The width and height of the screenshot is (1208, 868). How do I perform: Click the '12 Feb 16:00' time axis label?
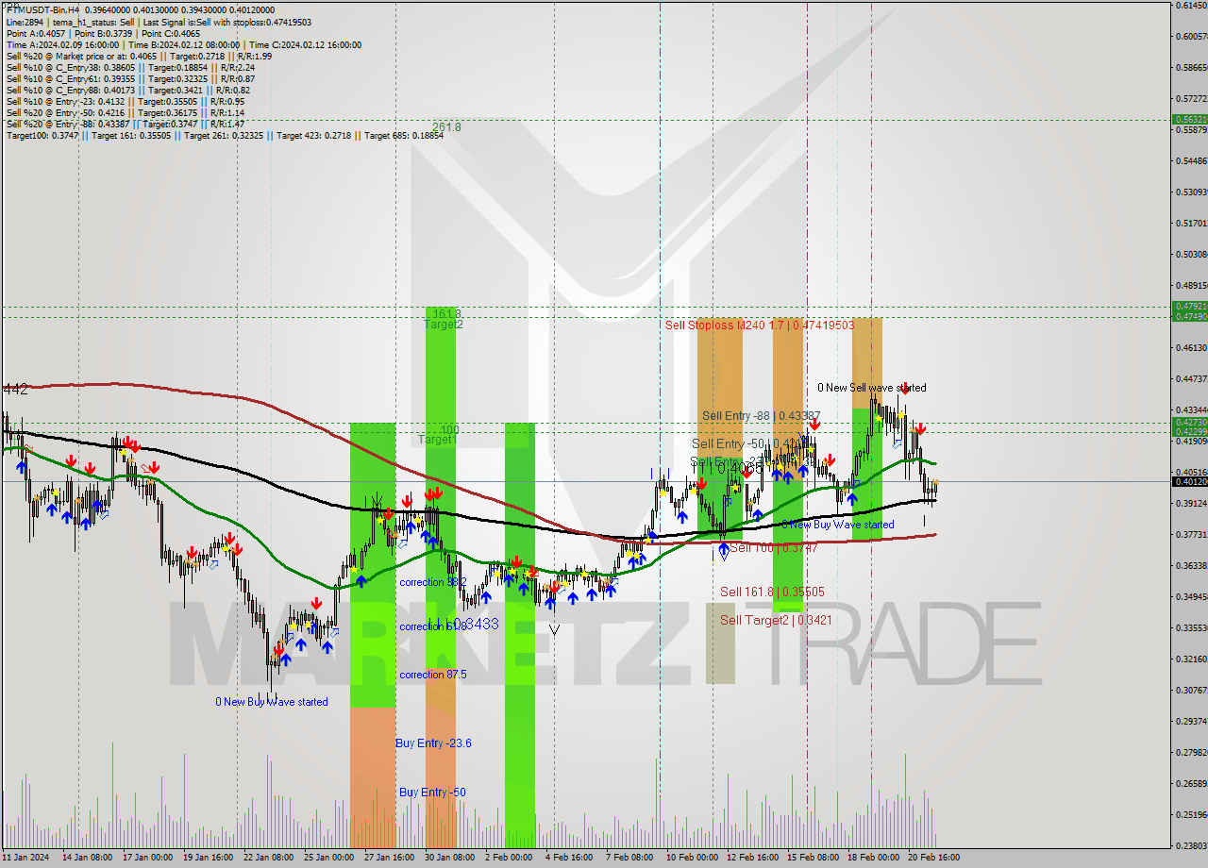coord(750,858)
